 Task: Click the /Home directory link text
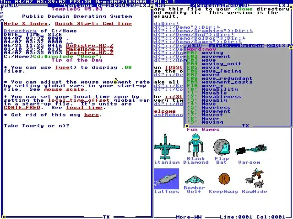244,9
